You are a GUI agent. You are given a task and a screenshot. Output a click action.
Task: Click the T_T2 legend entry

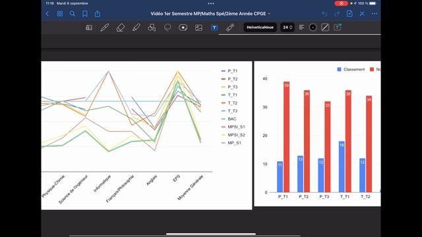click(229, 103)
